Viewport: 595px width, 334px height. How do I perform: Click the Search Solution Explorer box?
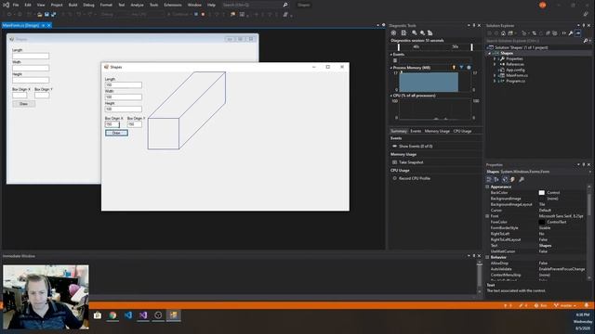coord(534,41)
